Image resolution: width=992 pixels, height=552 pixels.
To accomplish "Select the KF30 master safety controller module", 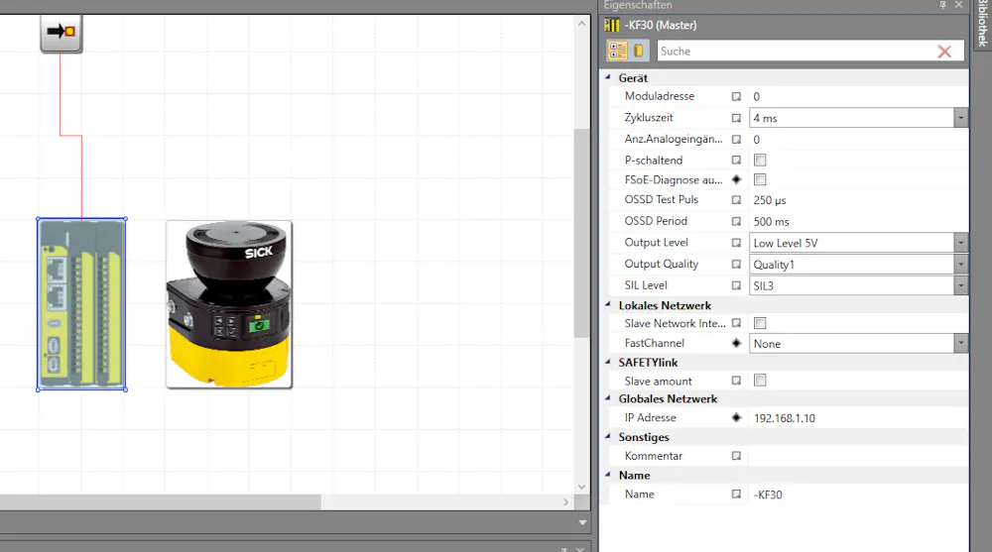I will tap(81, 304).
